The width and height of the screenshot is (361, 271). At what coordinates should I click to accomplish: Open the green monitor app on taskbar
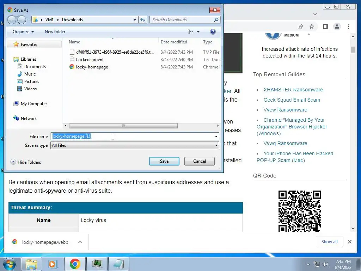coord(97,264)
